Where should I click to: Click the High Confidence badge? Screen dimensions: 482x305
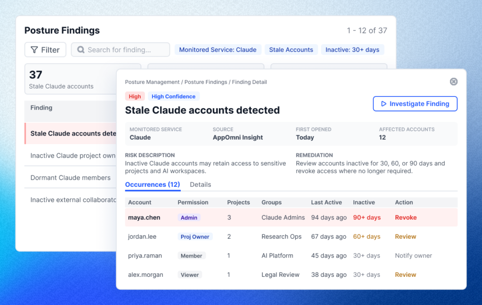pos(173,96)
